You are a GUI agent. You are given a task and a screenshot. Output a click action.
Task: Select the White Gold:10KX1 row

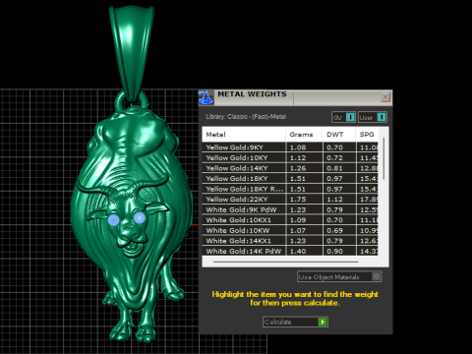[290, 220]
